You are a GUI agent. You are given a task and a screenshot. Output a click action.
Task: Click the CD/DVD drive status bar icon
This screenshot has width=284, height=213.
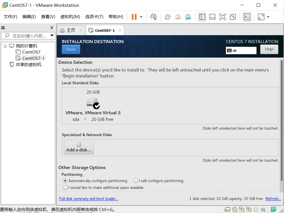pos(235,210)
